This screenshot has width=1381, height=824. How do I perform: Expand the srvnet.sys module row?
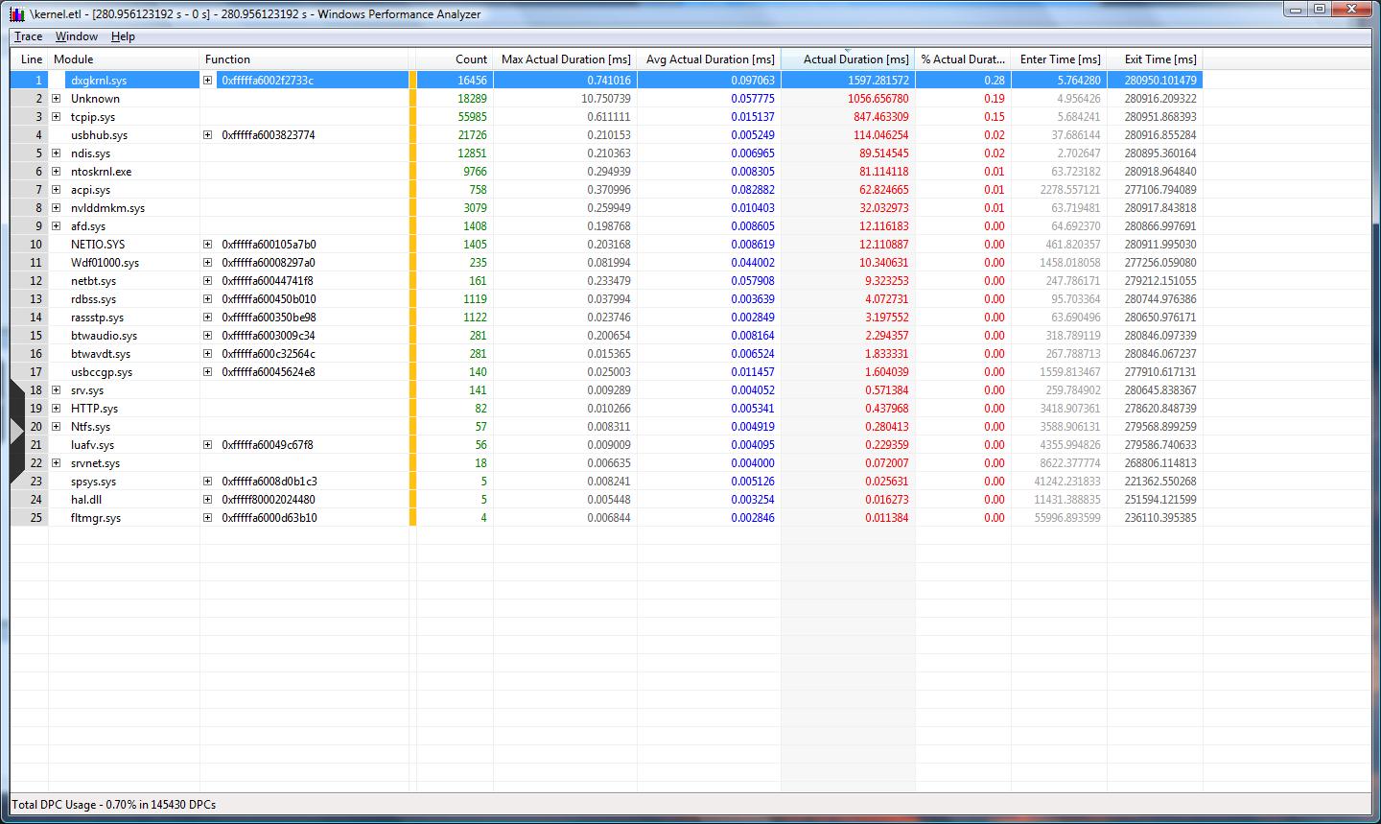(57, 463)
